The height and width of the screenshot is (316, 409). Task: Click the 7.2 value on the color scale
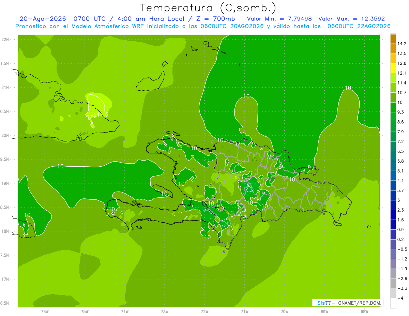[401, 141]
